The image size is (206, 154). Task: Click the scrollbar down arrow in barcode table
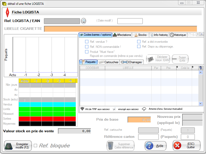pyautogui.click(x=201, y=103)
